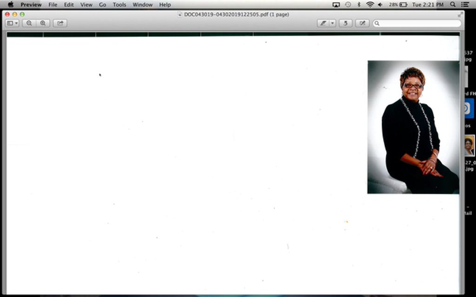Click the portrait photo in document
This screenshot has height=297, width=476.
(413, 127)
